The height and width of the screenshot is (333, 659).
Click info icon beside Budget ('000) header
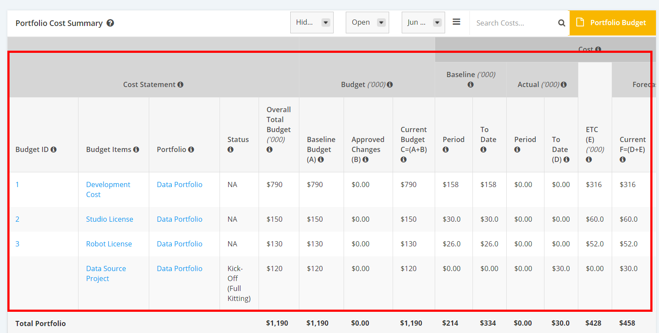pyautogui.click(x=390, y=84)
